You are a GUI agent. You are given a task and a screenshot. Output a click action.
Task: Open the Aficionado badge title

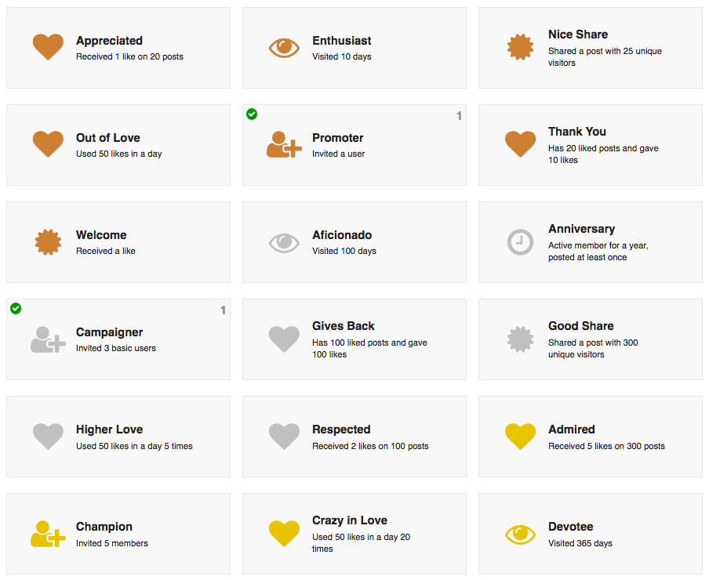click(x=342, y=235)
